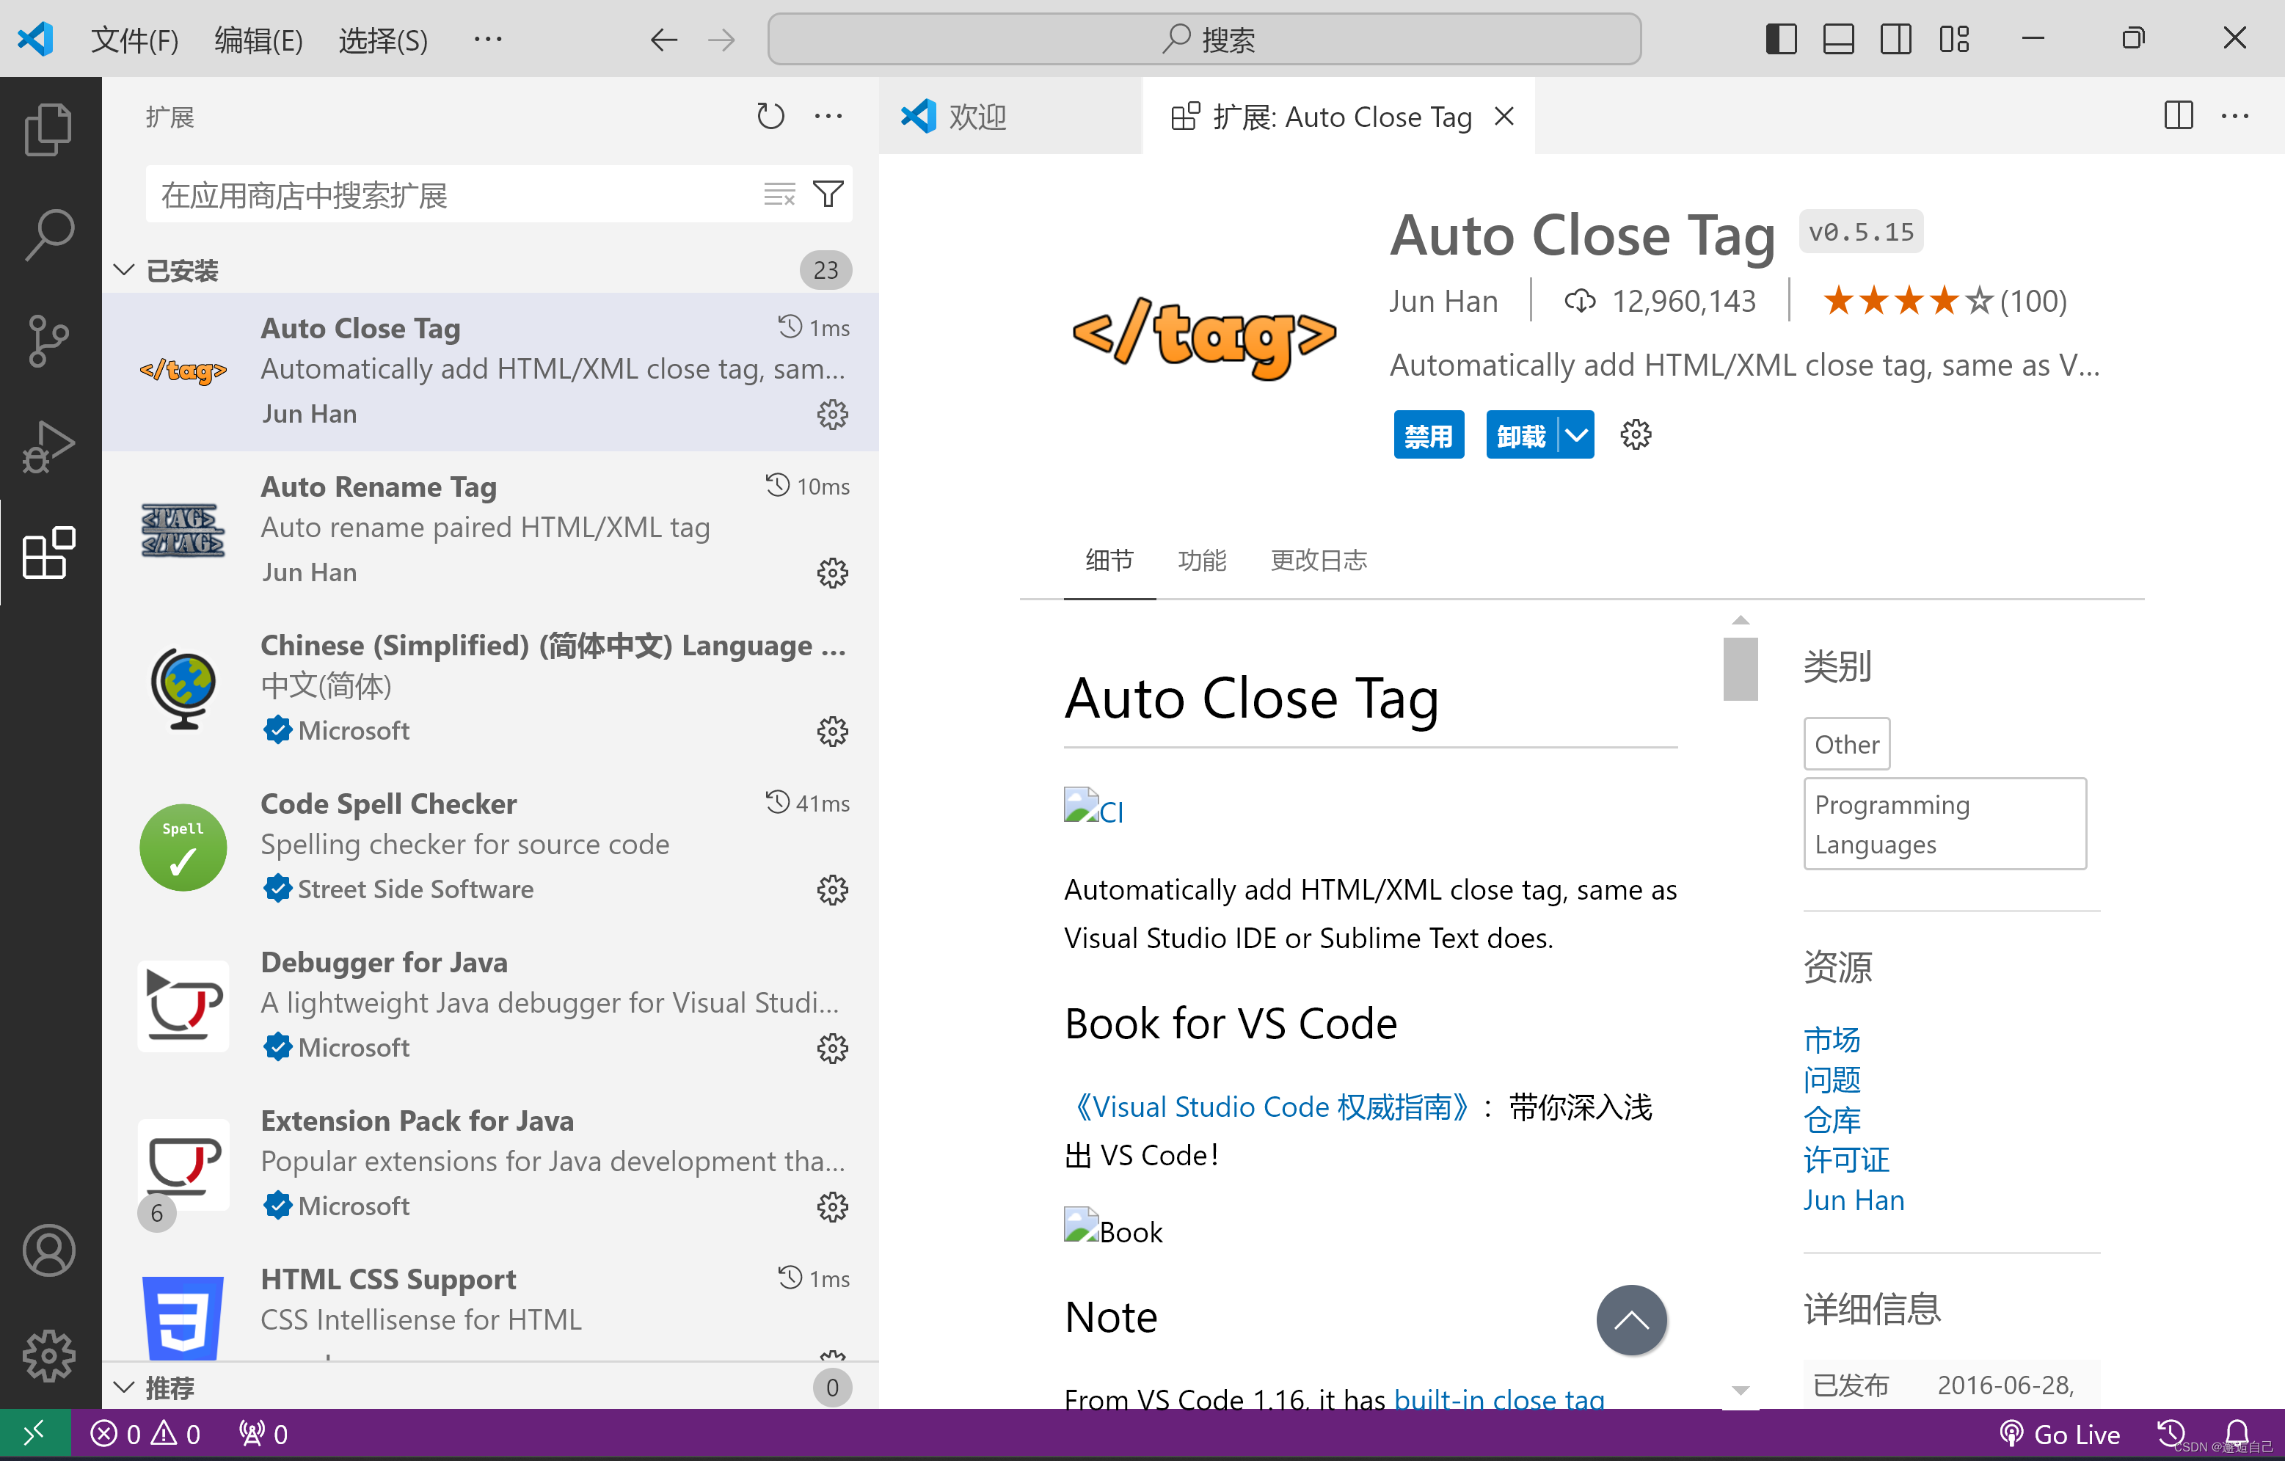
Task: Toggle the bottom panel layout button
Action: point(1838,39)
